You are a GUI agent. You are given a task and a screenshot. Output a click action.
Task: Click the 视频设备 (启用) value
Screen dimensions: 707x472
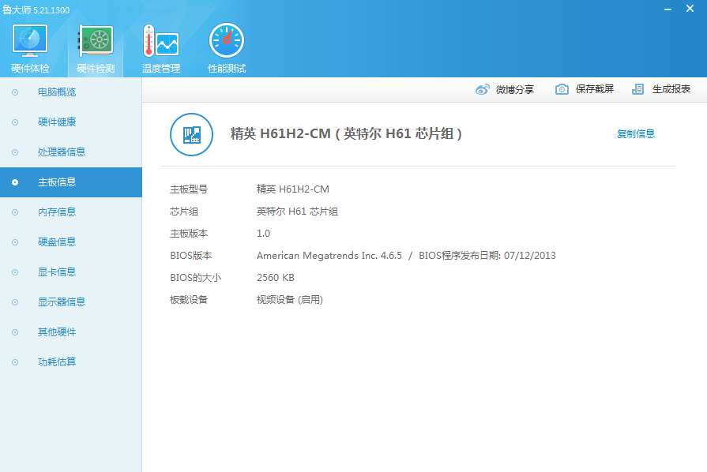[289, 299]
